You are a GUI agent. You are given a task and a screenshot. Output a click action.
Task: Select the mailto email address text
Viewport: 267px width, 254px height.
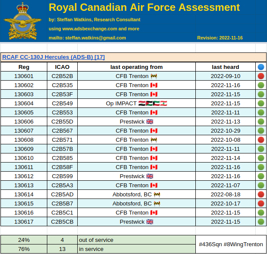tap(87, 38)
